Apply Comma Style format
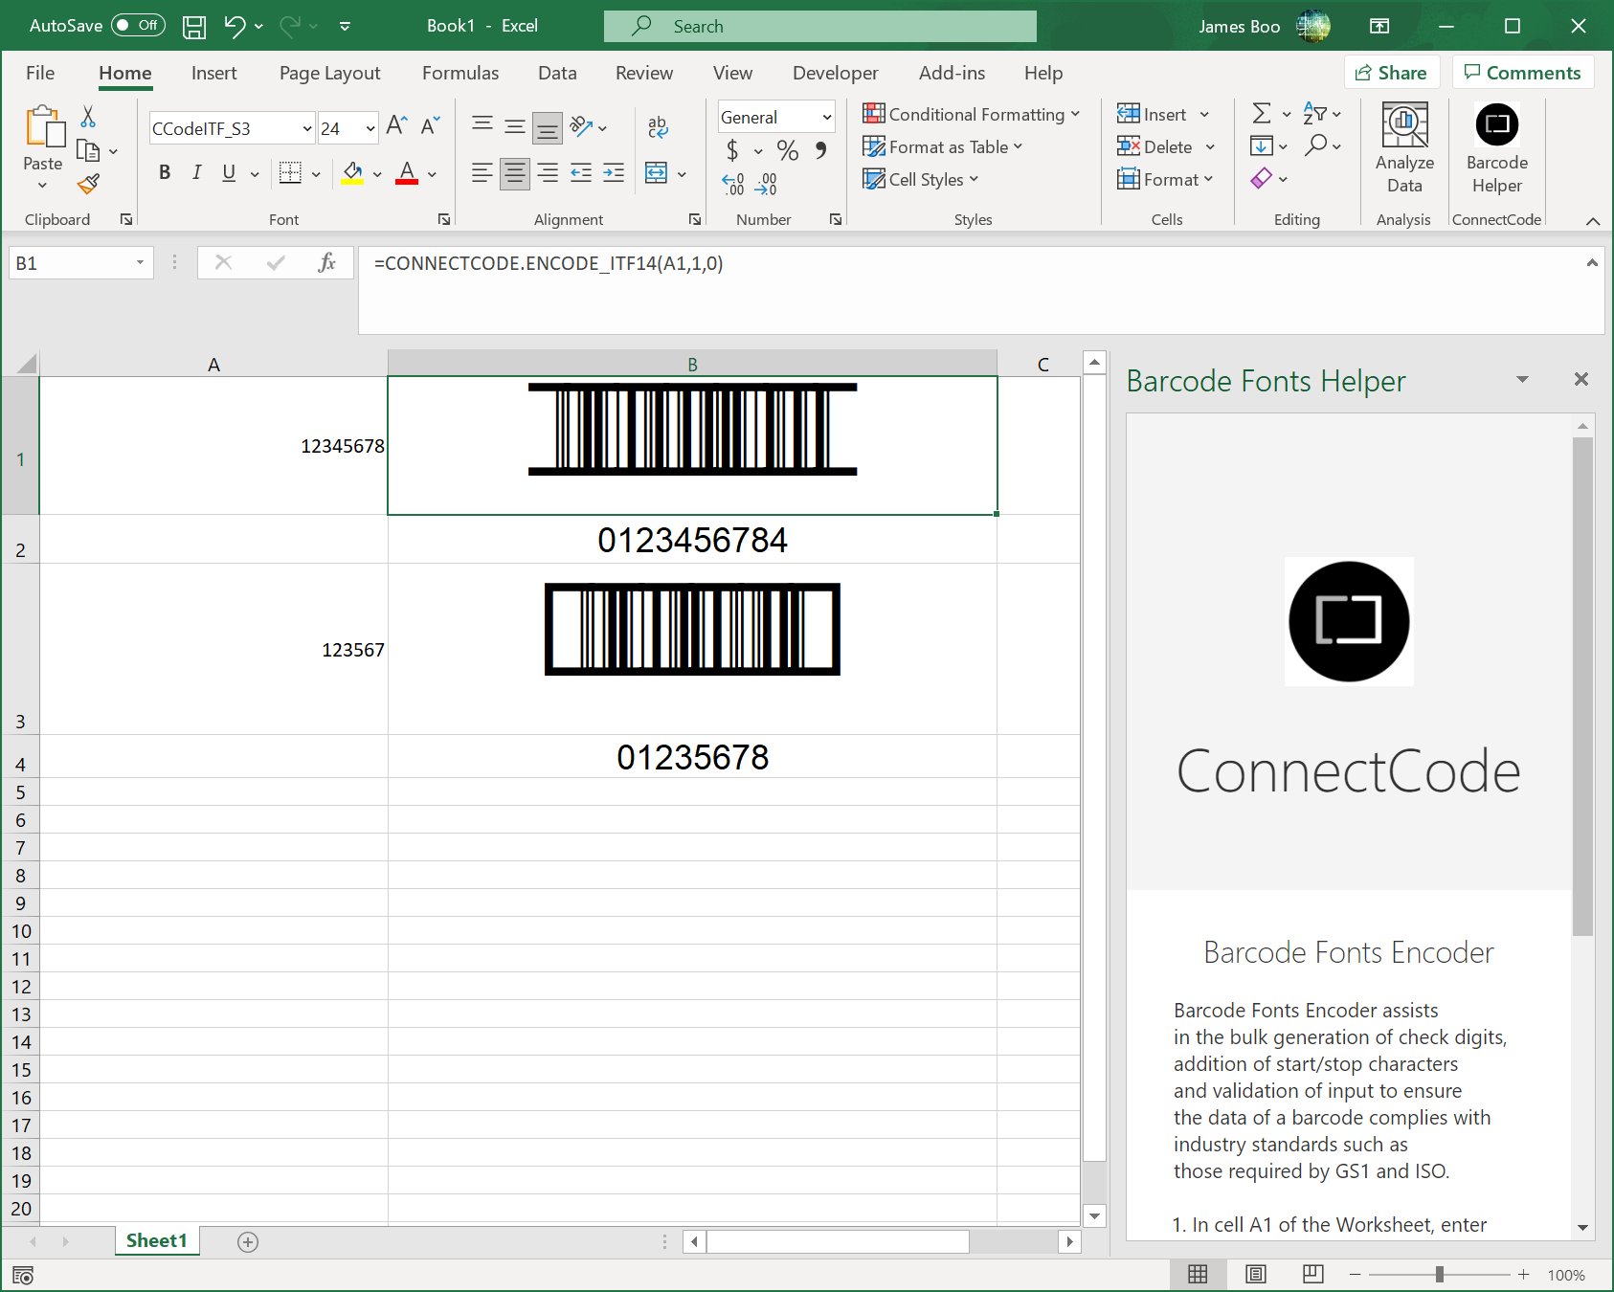The height and width of the screenshot is (1292, 1614). tap(820, 150)
